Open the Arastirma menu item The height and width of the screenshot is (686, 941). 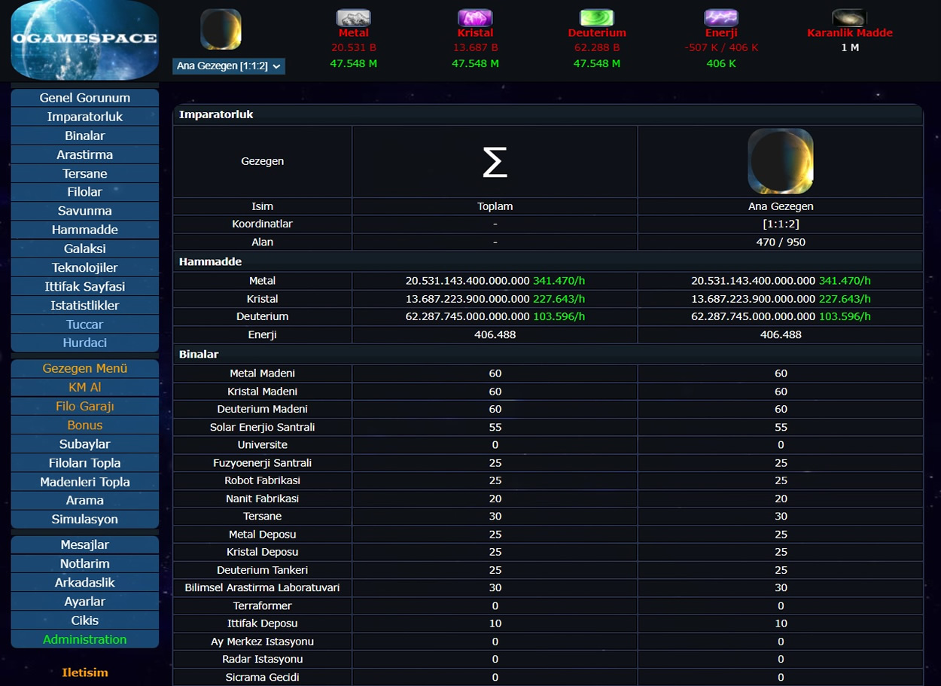[84, 154]
